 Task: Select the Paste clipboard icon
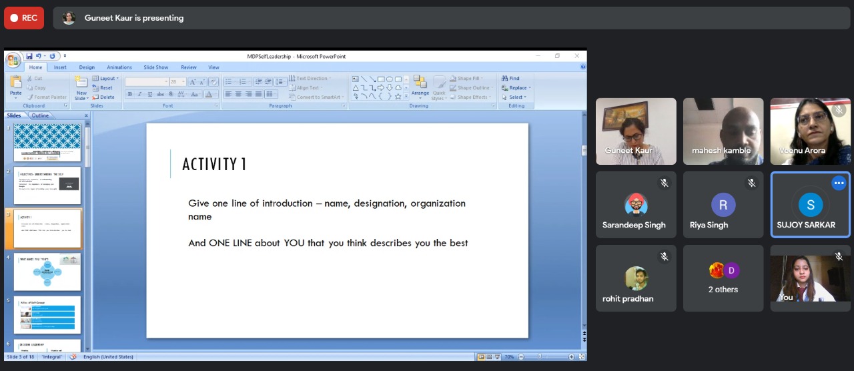coord(15,84)
